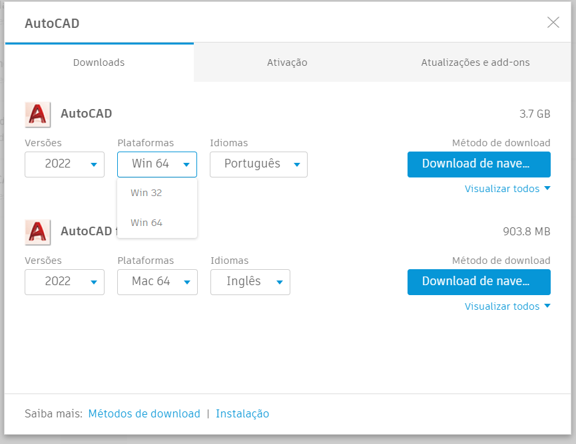Click the second AutoCAD product icon
Screen dimensions: 576x444
click(x=37, y=231)
